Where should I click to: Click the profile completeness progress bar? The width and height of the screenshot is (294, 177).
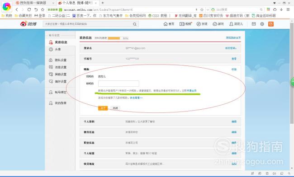pyautogui.click(x=119, y=38)
